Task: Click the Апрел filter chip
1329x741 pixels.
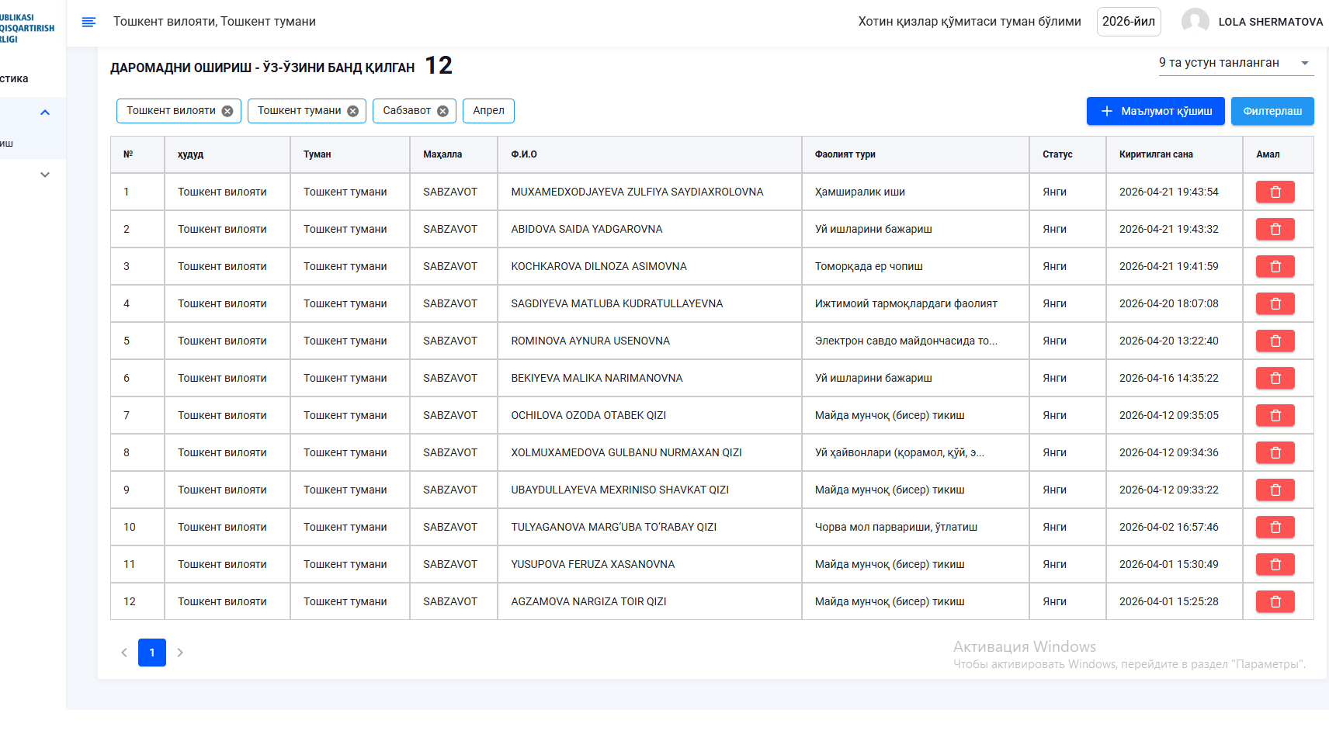Action: [488, 111]
